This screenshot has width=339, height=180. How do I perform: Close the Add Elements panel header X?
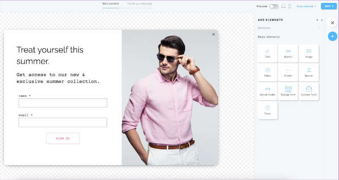pos(322,20)
